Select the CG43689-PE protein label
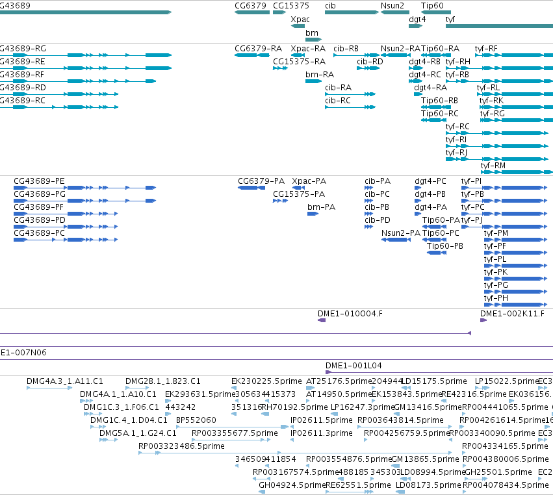 click(x=39, y=181)
